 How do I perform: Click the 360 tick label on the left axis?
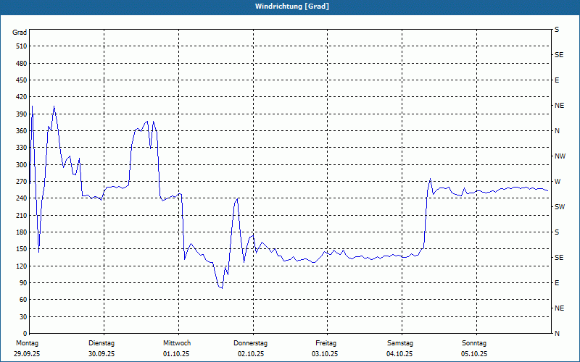click(20, 131)
